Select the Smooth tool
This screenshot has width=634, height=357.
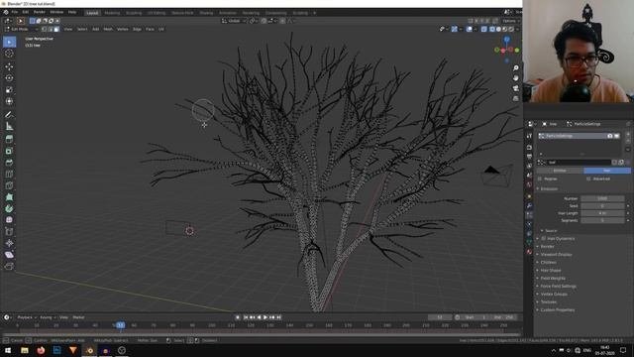(x=9, y=220)
